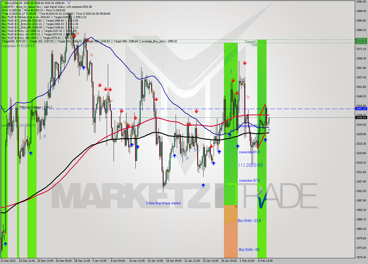368x264 pixels.
Task: Click the 'correction 87.5' label
Action: click(249, 180)
